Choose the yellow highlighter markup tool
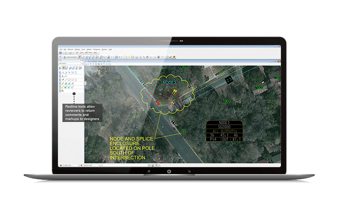 [x=62, y=84]
